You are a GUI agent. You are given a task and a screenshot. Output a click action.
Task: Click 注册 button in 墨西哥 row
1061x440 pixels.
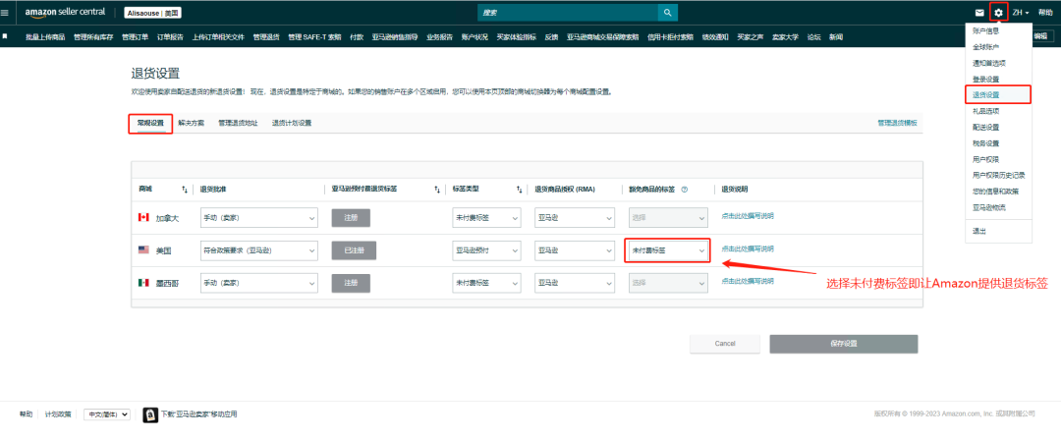(x=351, y=282)
